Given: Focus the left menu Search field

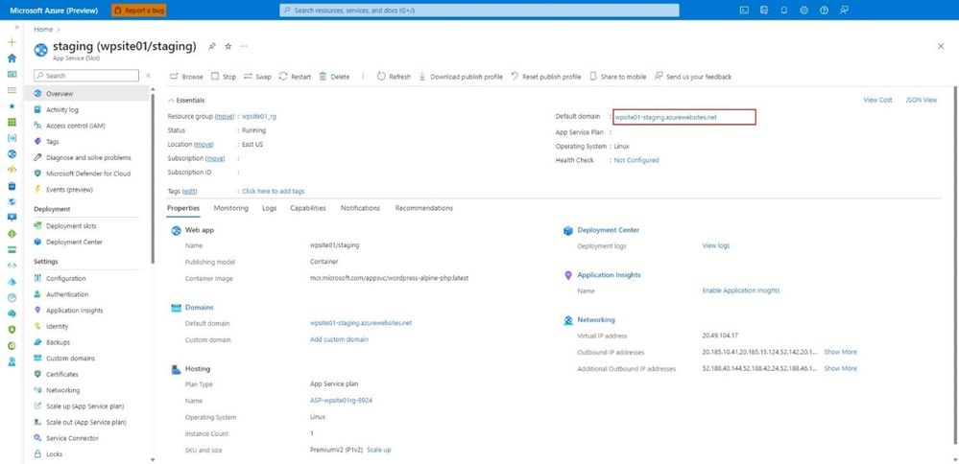Looking at the screenshot, I should tap(86, 76).
